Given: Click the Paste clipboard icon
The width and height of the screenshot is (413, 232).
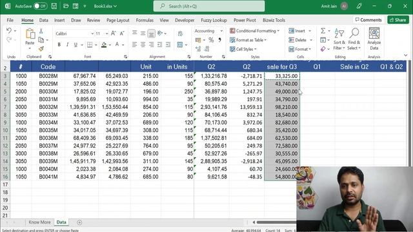Looking at the screenshot, I should pos(30,34).
